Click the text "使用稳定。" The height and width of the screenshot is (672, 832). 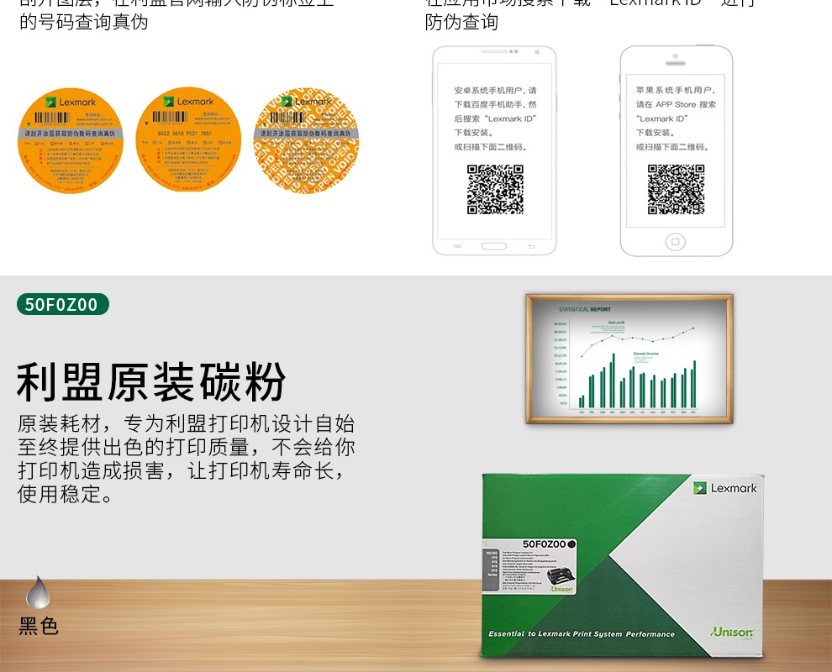coord(66,494)
